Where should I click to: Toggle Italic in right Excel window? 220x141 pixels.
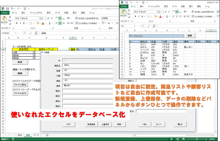139,17
